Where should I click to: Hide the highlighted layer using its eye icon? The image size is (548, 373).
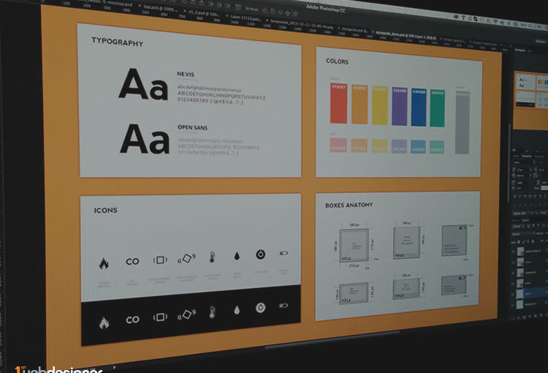pos(514,291)
